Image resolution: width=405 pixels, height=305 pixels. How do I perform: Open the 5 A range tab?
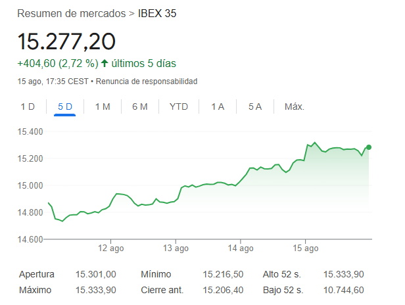click(x=255, y=106)
